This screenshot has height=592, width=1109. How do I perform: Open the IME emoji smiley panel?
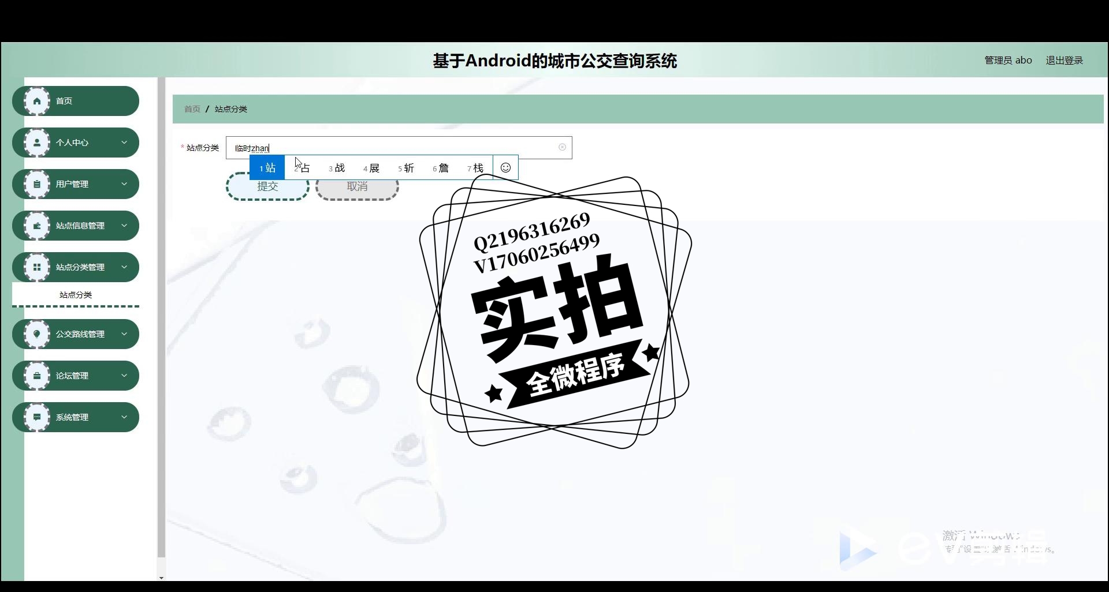coord(505,167)
